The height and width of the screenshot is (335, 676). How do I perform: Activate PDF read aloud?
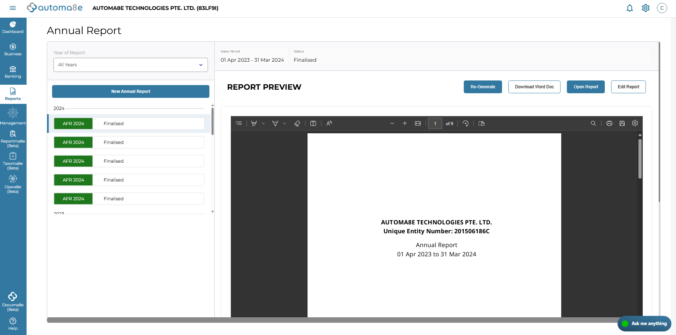(x=329, y=123)
